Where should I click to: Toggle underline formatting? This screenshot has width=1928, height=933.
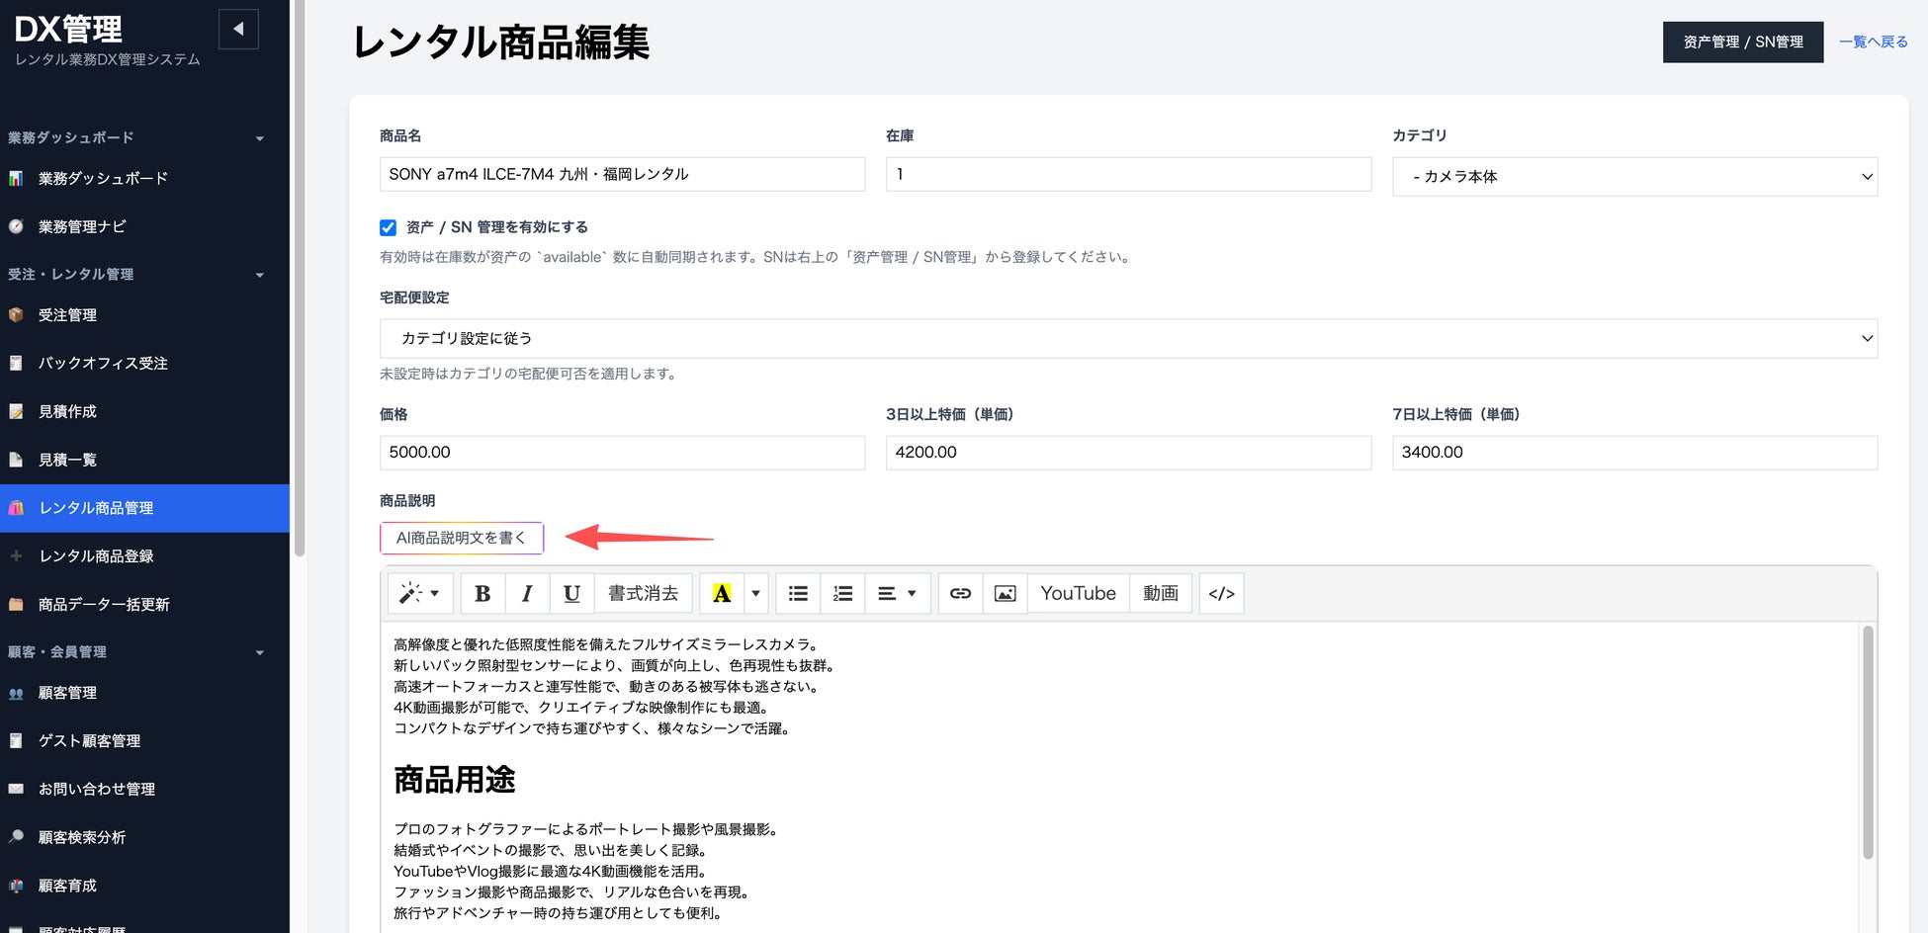(571, 593)
